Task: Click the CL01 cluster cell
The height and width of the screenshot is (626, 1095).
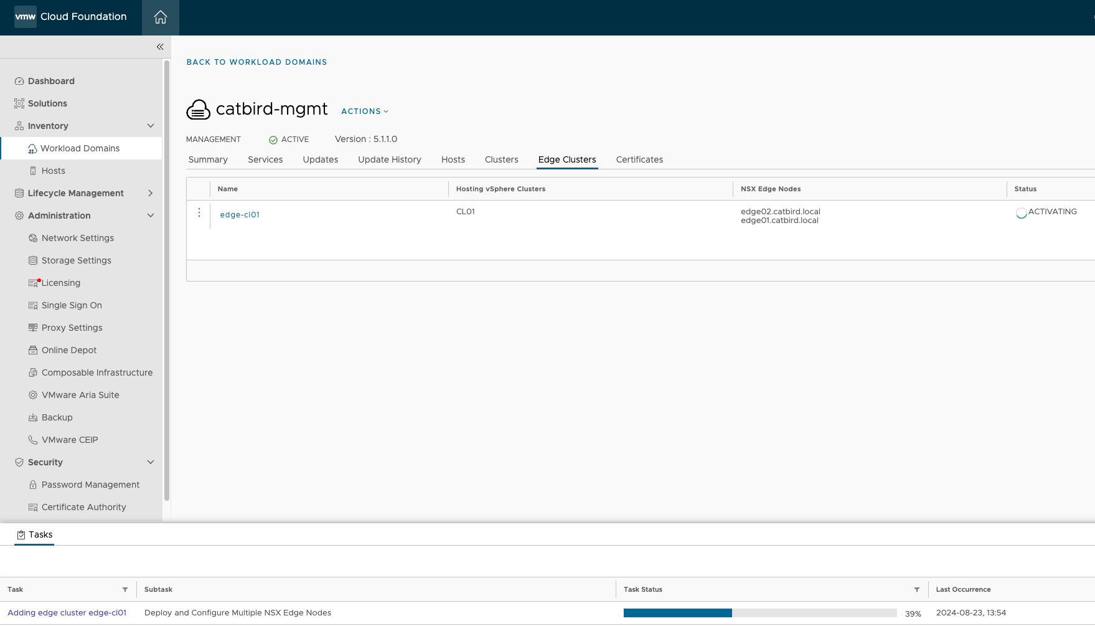Action: coord(466,212)
